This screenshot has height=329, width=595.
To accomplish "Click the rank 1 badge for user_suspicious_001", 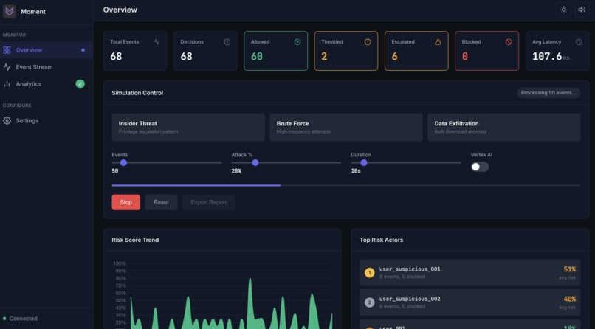I will click(x=369, y=272).
